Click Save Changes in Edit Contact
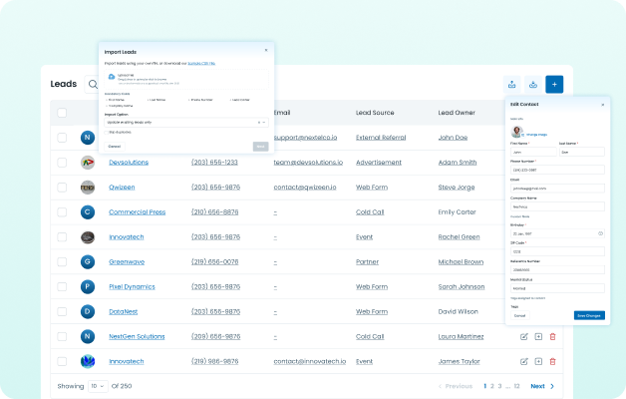Image resolution: width=626 pixels, height=399 pixels. pyautogui.click(x=588, y=315)
